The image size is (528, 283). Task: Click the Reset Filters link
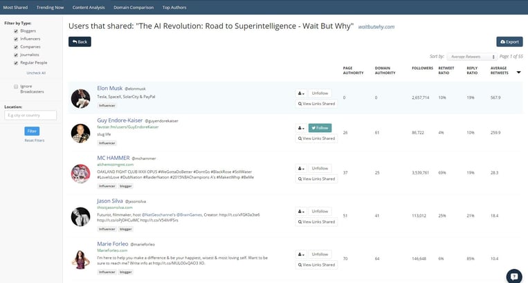point(35,140)
